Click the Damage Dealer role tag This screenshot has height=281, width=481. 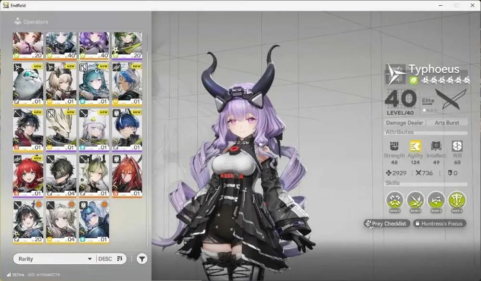pos(405,122)
